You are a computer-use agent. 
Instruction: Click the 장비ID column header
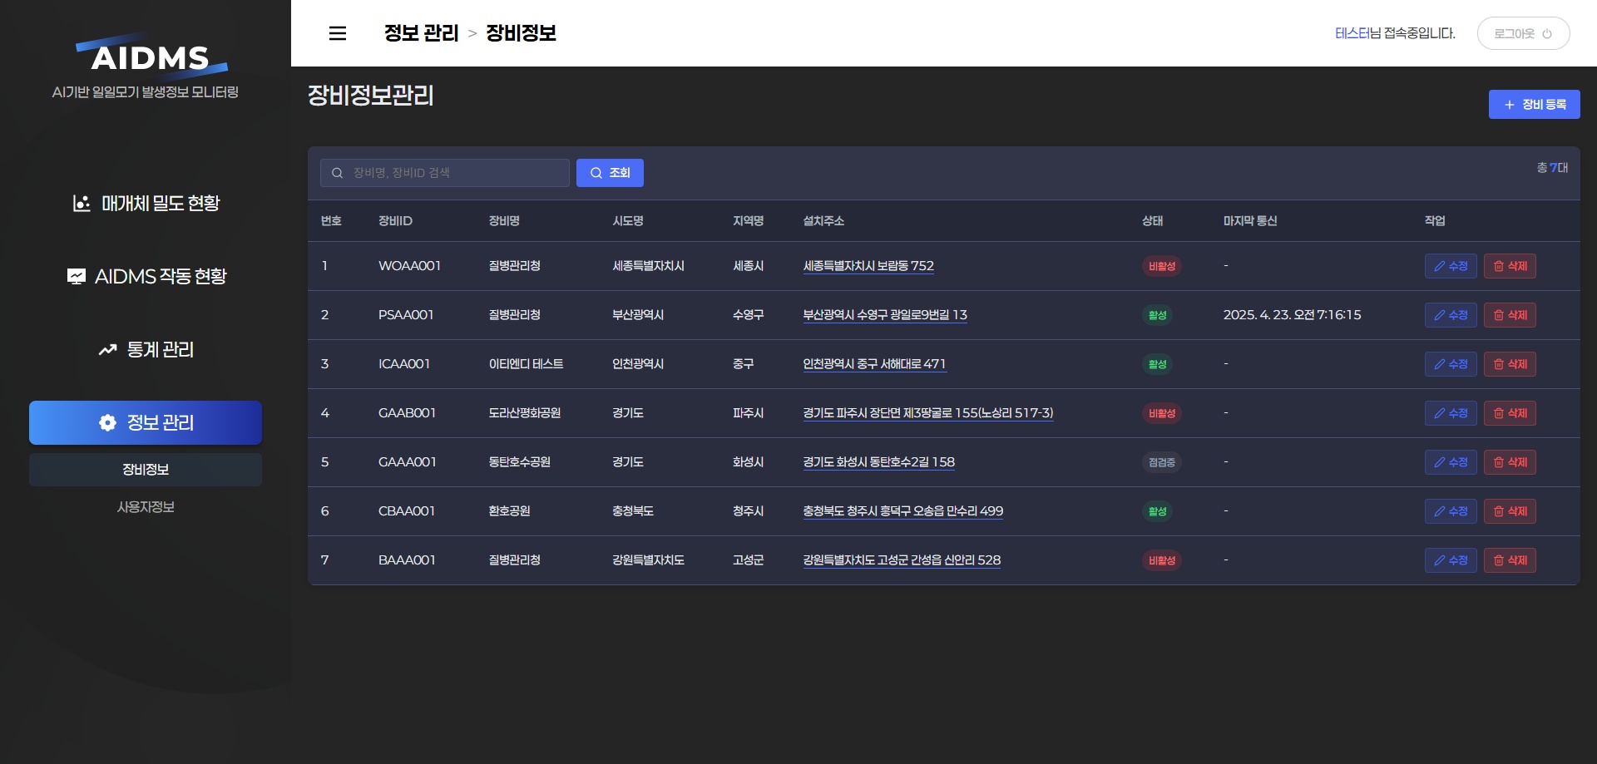pos(395,221)
